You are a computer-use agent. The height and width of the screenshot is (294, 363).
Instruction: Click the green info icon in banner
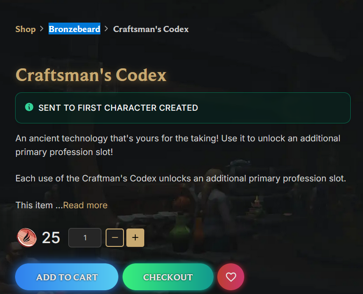[x=29, y=107]
